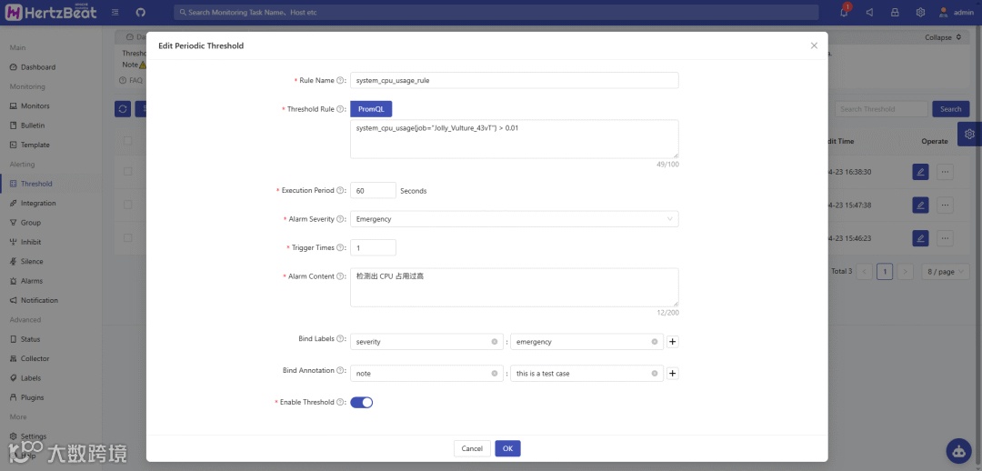The image size is (982, 471).
Task: Add another Bind Labels row
Action: [x=673, y=342]
